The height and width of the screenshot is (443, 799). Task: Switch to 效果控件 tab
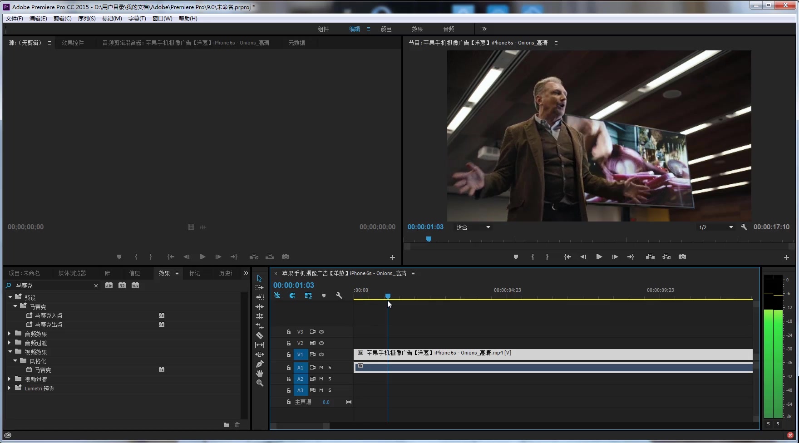coord(73,43)
